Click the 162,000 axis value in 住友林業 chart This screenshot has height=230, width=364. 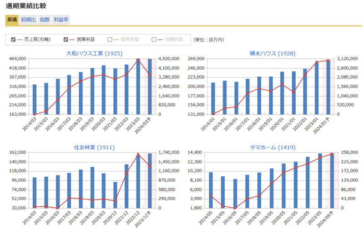(x=18, y=153)
